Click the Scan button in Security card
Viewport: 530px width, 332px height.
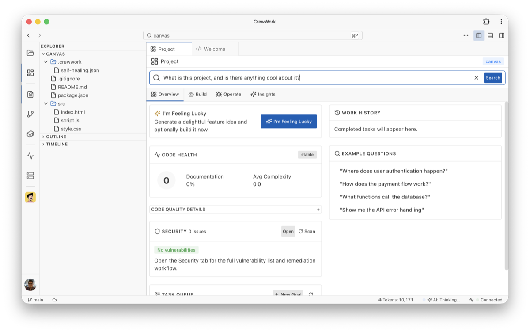[x=307, y=231]
